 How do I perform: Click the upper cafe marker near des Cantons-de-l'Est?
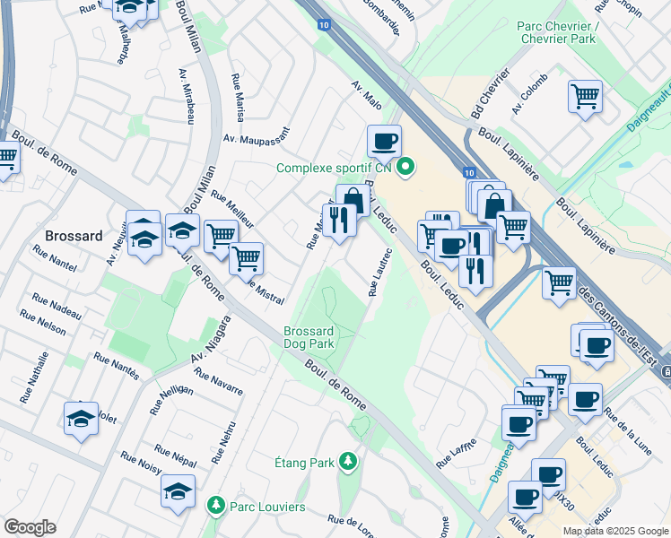click(x=597, y=346)
